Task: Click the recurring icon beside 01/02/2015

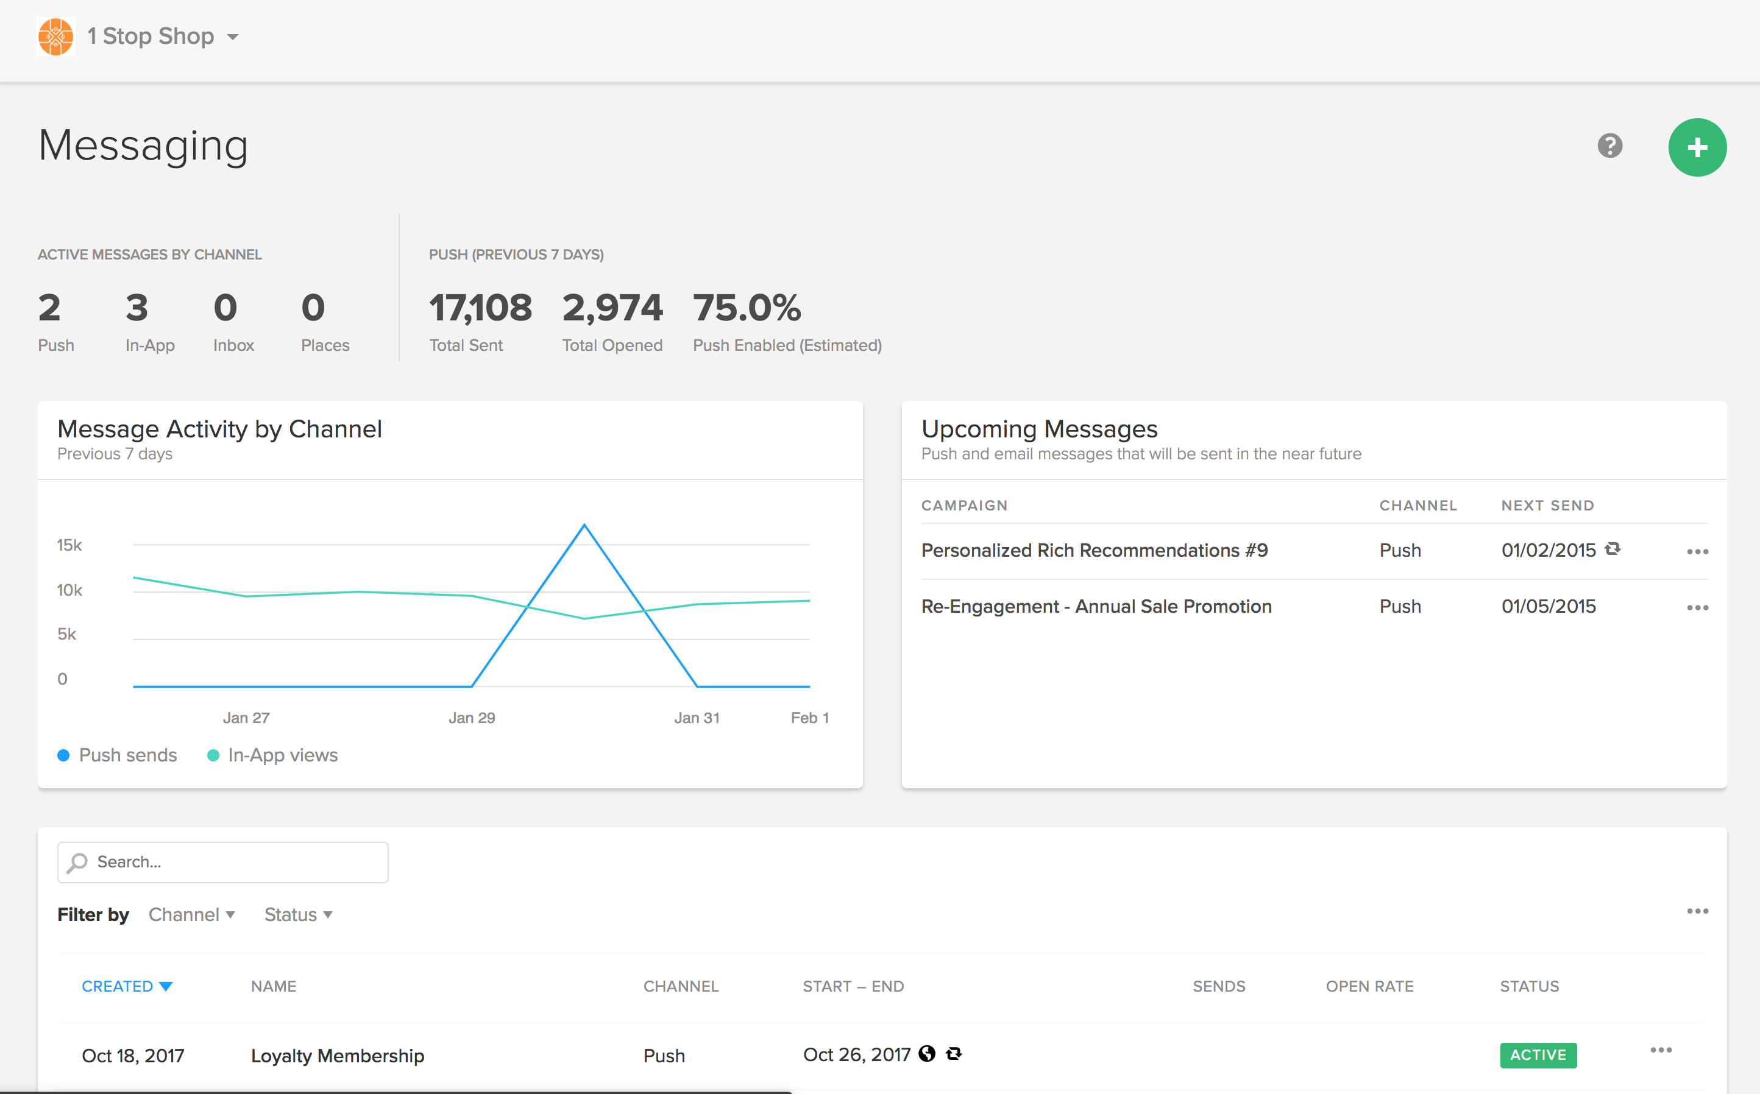Action: (x=1613, y=548)
